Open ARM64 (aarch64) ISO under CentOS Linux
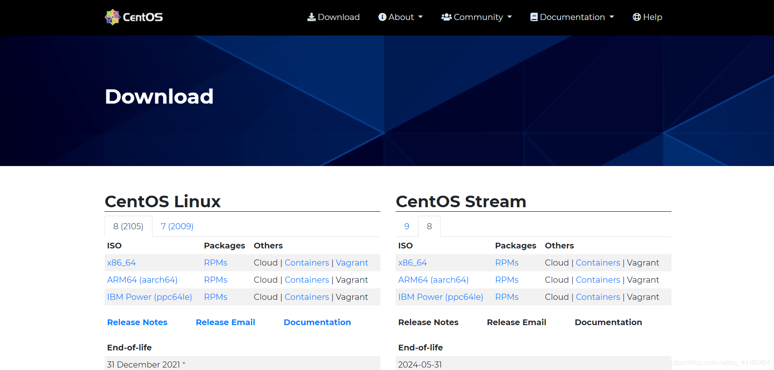This screenshot has width=774, height=370. click(142, 280)
